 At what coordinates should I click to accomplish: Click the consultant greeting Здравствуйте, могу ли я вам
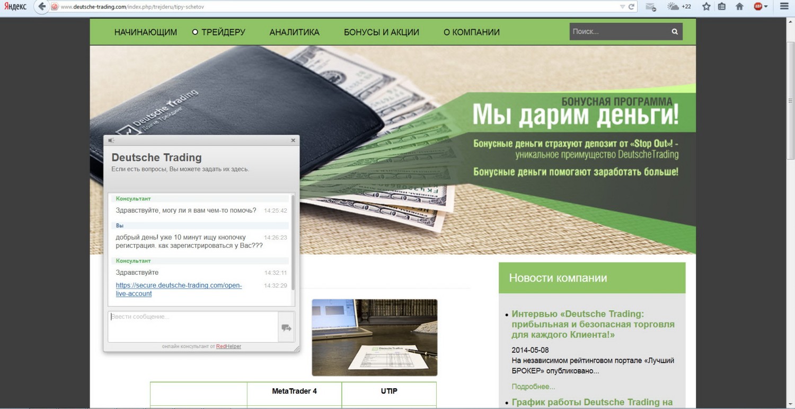click(x=186, y=211)
